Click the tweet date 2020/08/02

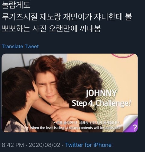point(44,145)
